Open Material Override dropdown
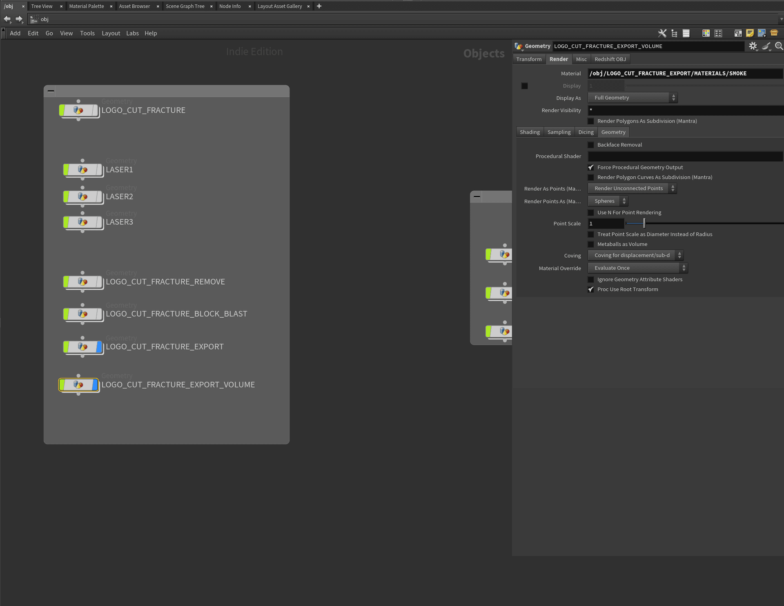The height and width of the screenshot is (606, 784). [638, 268]
